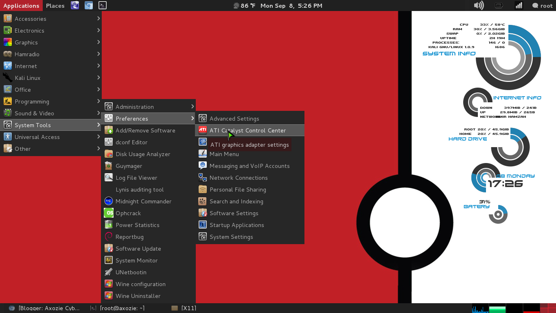
Task: Open the Universal Access menu category
Action: [x=51, y=137]
